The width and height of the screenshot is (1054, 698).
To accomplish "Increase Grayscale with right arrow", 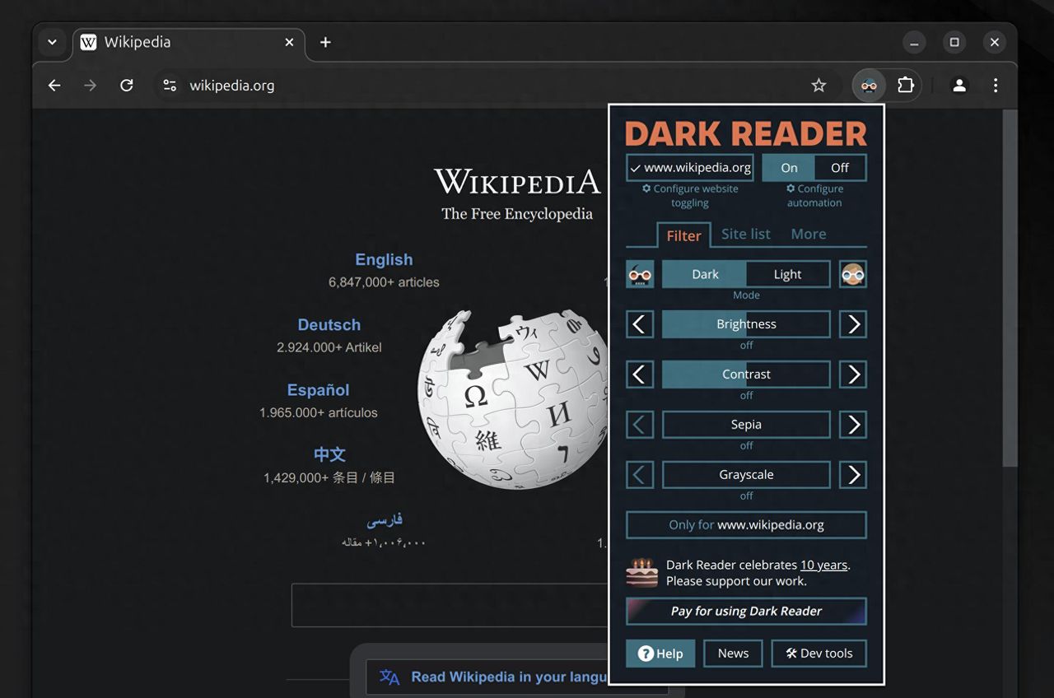I will tap(853, 475).
